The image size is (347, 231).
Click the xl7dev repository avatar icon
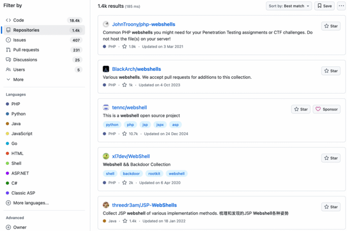pyautogui.click(x=106, y=156)
